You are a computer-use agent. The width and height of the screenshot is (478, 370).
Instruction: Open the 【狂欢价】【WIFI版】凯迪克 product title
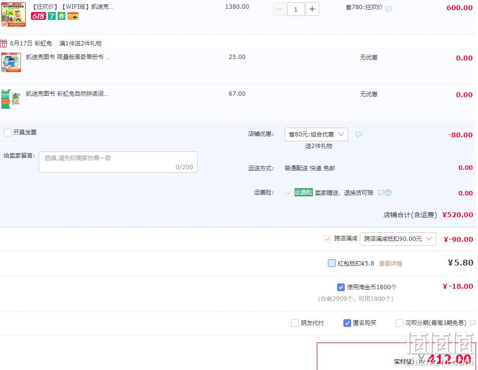[x=73, y=7]
